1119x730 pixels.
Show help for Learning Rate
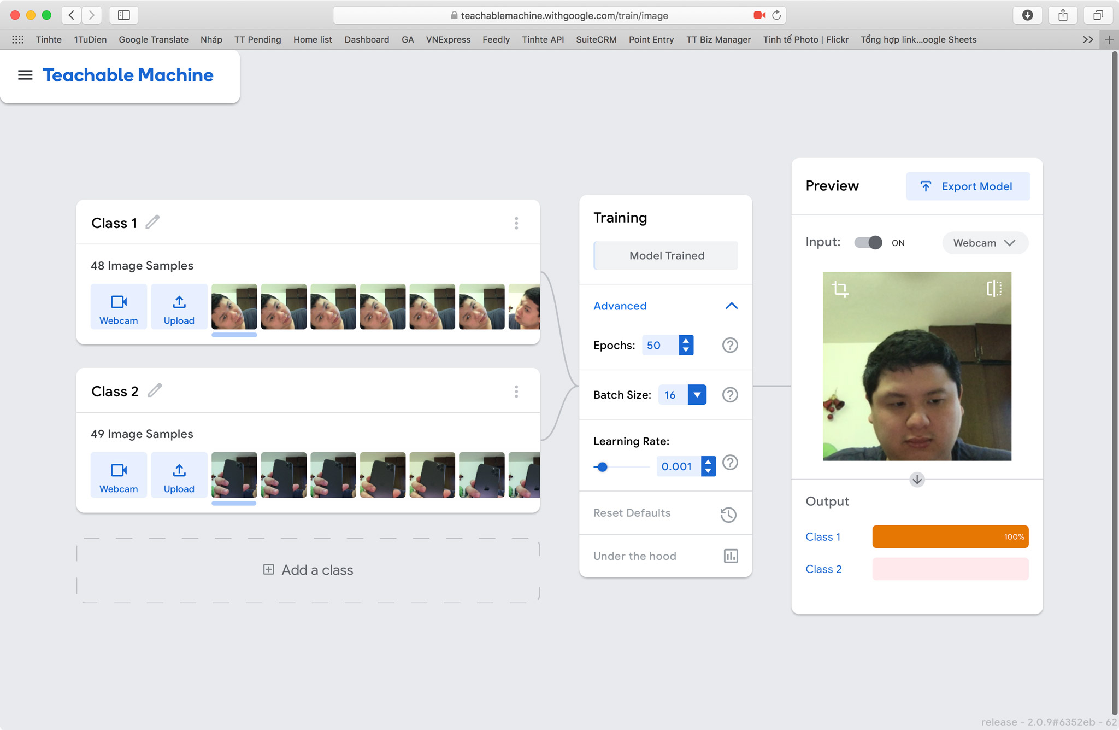pyautogui.click(x=730, y=463)
